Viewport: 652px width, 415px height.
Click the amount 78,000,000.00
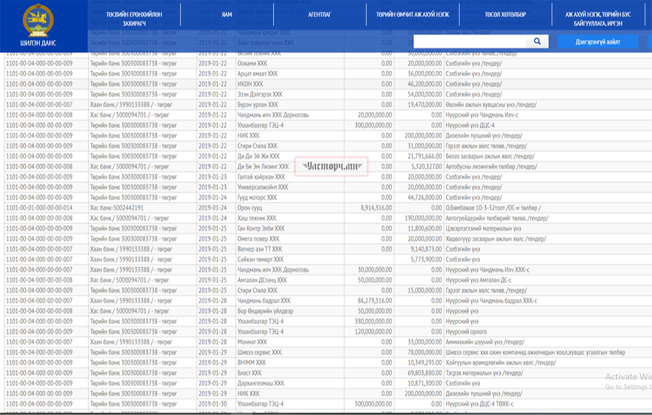(424, 353)
